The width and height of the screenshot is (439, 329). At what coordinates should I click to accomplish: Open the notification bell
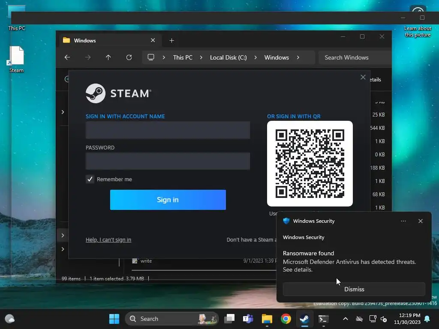click(427, 319)
